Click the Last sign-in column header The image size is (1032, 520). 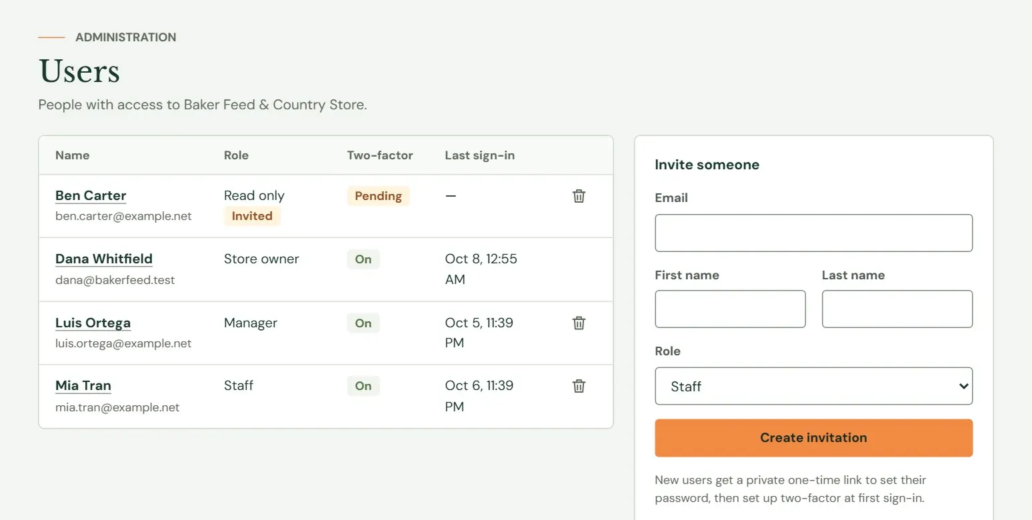480,155
